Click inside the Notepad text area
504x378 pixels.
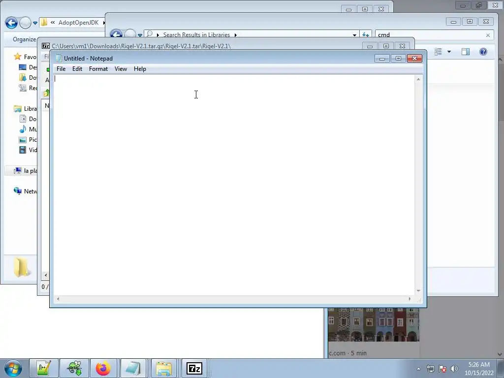234,185
